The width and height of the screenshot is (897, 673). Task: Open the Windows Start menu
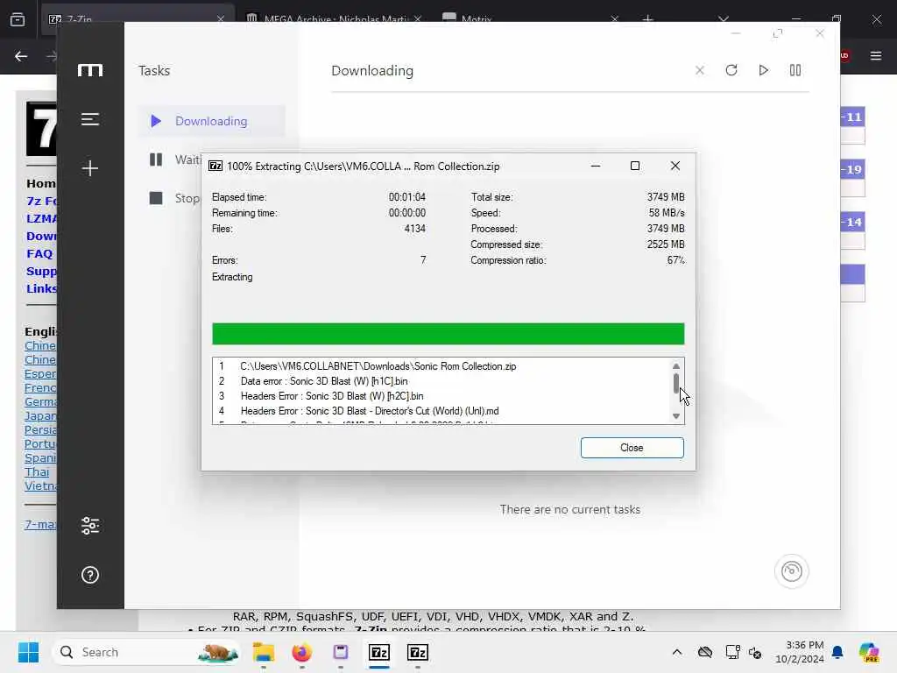click(28, 652)
